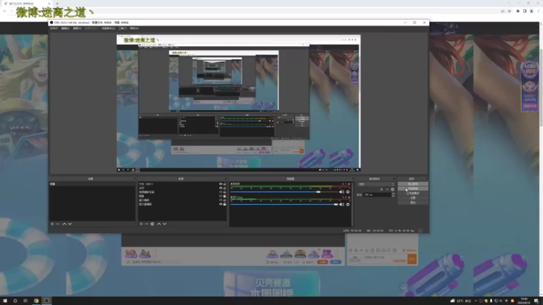This screenshot has width=543, height=305.
Task: Move the scene up with the arrow icon
Action: pos(64,224)
